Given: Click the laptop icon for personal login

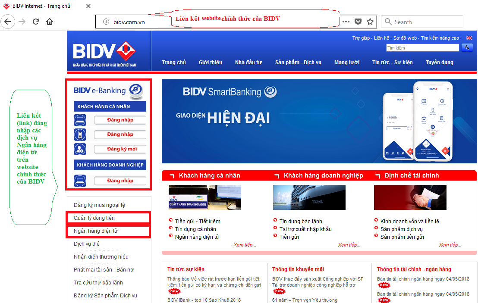Looking at the screenshot, I should click(x=80, y=120).
